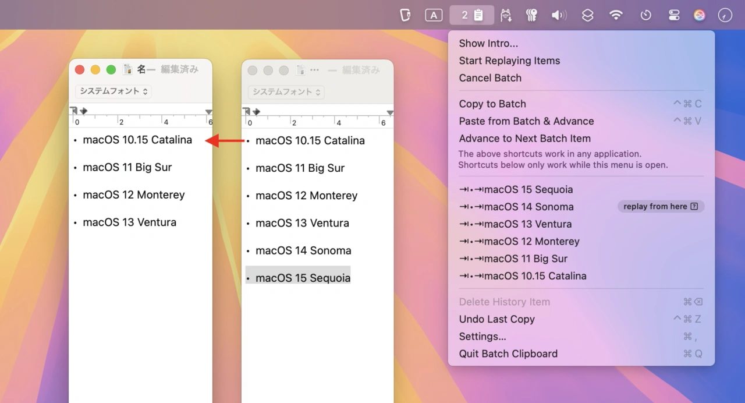Open Batch Clipboard Settings...
The width and height of the screenshot is (745, 403).
(x=483, y=337)
